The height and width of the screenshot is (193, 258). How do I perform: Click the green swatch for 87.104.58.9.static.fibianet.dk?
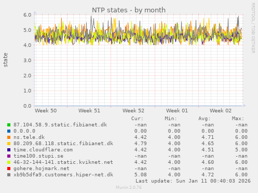coord(9,125)
